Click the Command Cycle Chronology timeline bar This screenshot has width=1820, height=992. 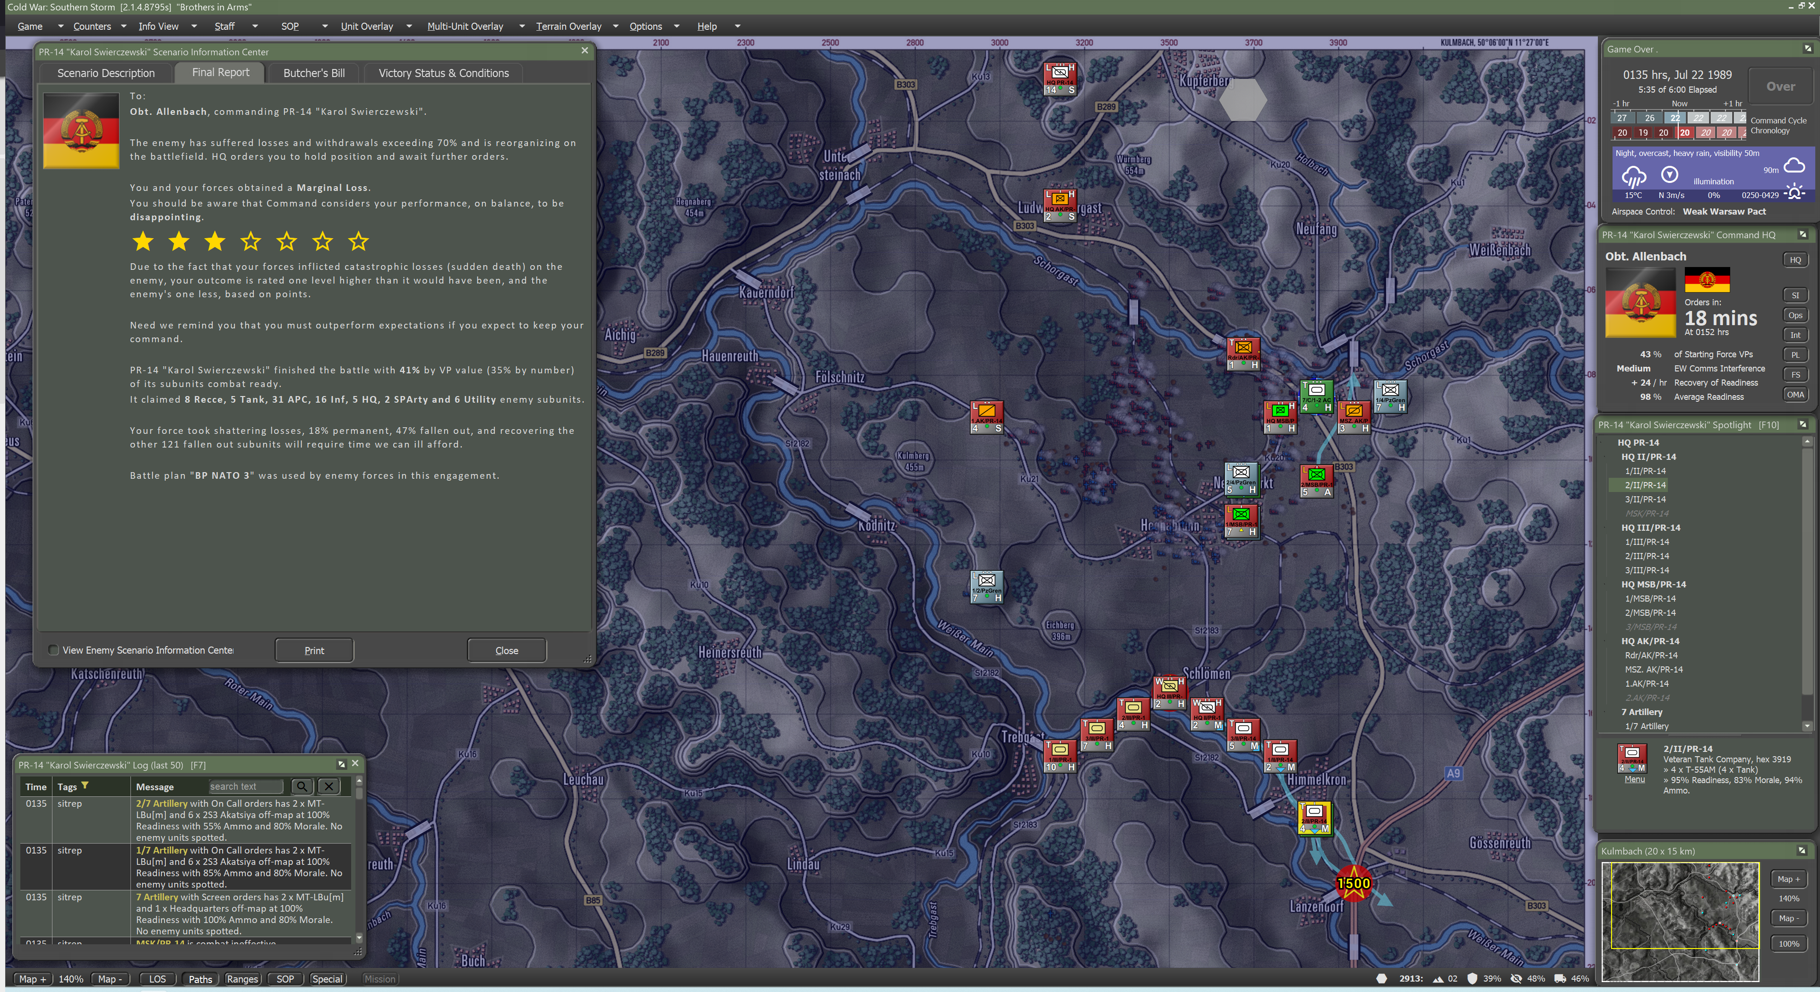pyautogui.click(x=1679, y=125)
